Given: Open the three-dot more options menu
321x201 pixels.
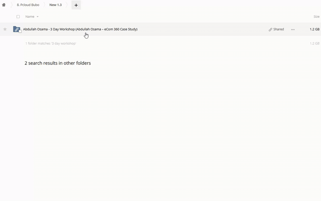Looking at the screenshot, I should 293,29.
